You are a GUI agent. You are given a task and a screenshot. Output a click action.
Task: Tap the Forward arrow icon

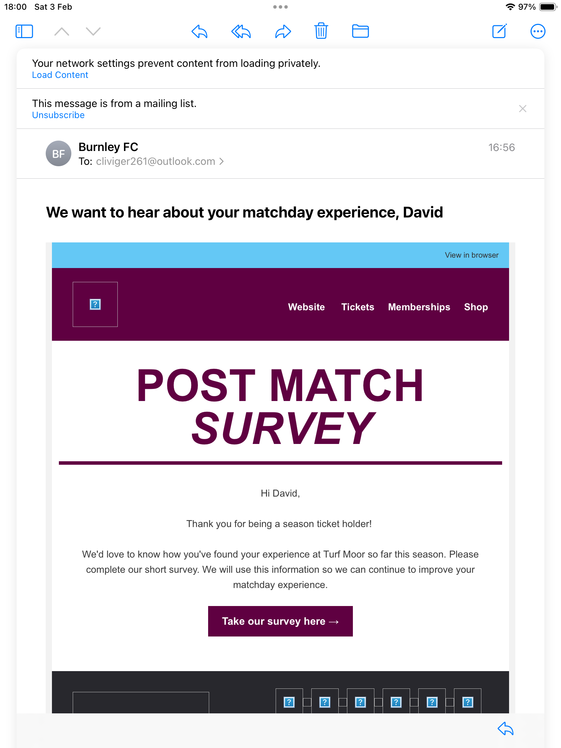pyautogui.click(x=283, y=32)
